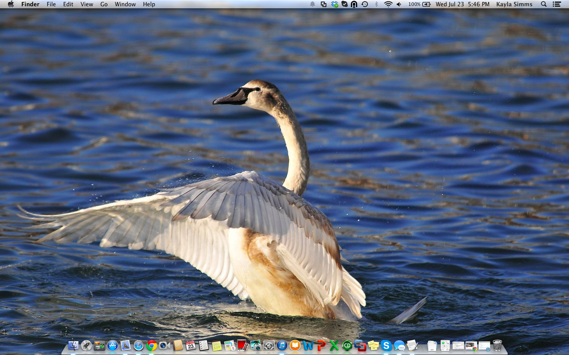This screenshot has height=355, width=569.
Task: Open the battery 100% status menu
Action: (x=420, y=4)
